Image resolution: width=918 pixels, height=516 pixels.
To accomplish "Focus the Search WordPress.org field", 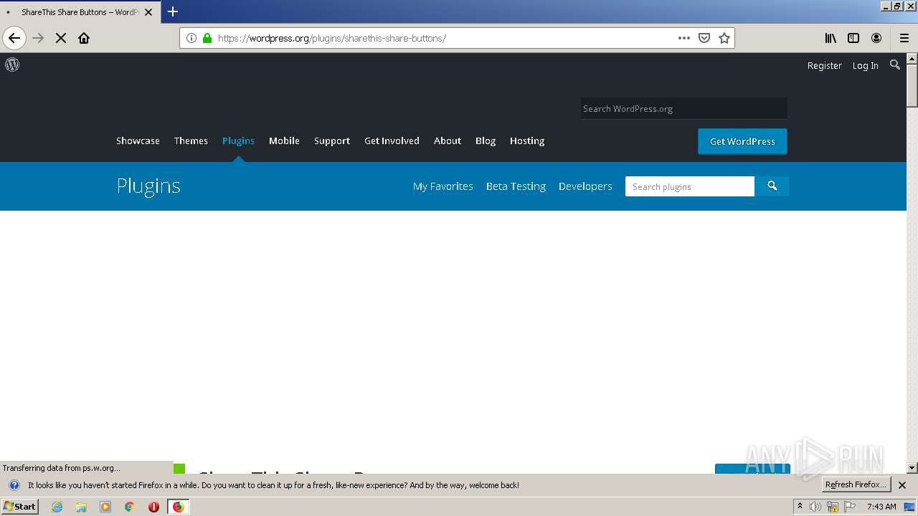I will pyautogui.click(x=683, y=109).
